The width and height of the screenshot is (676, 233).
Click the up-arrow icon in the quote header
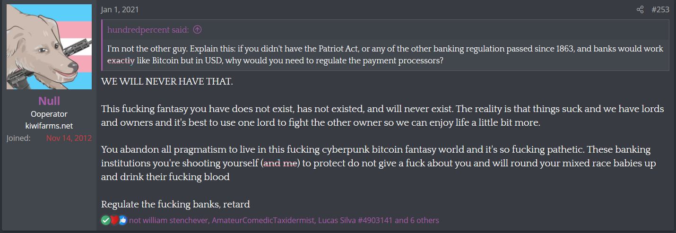[x=198, y=30]
